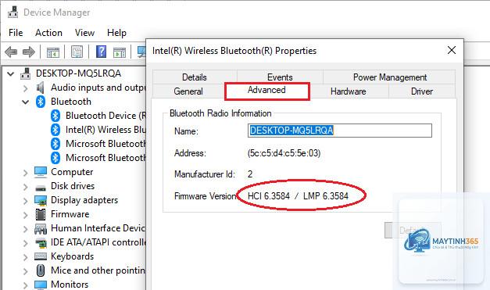Open the Help menu
Image resolution: width=490 pixels, height=290 pixels.
(116, 33)
